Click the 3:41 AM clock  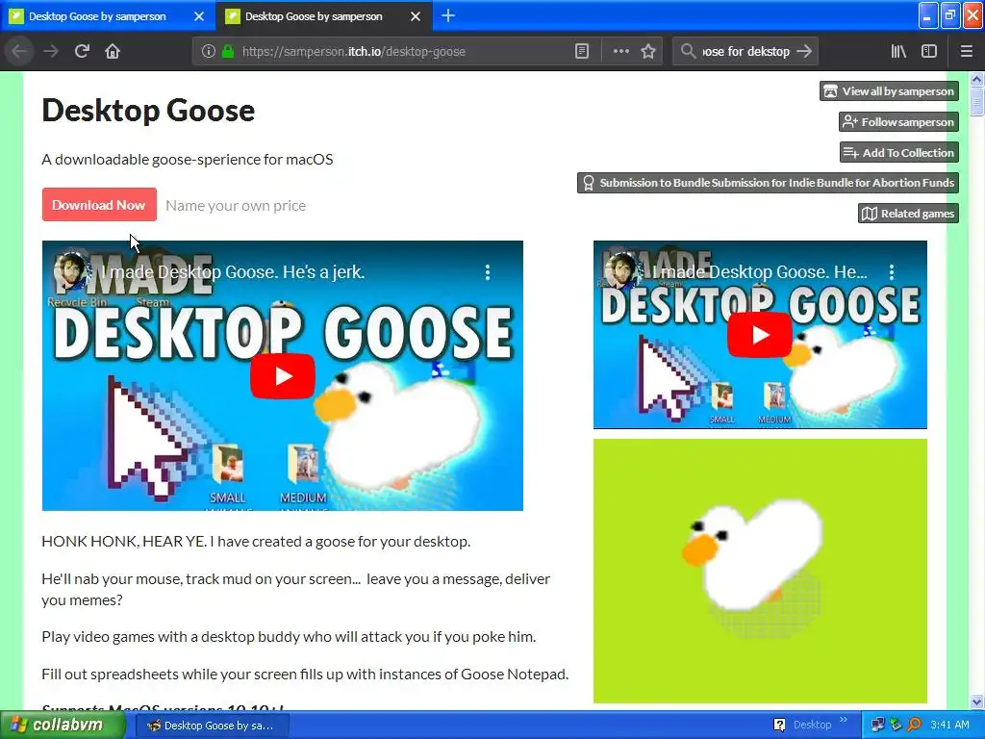(949, 726)
